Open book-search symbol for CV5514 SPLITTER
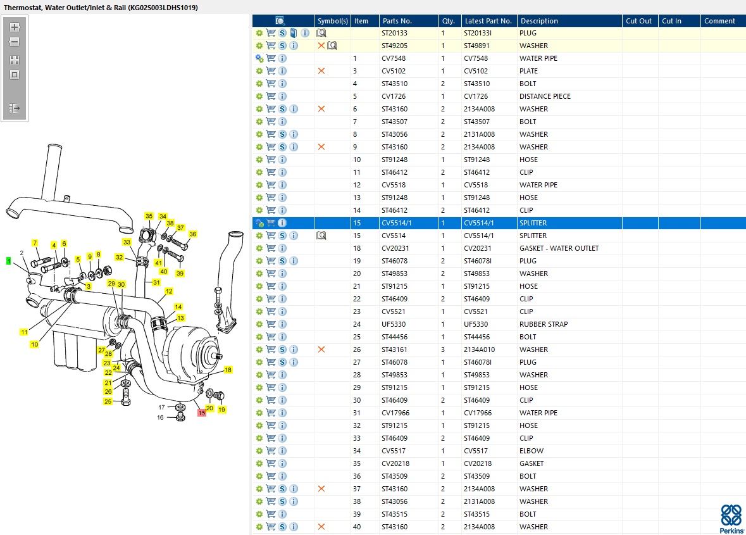The height and width of the screenshot is (535, 746). [x=321, y=236]
